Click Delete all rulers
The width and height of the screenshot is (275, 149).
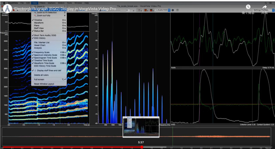tap(42, 75)
